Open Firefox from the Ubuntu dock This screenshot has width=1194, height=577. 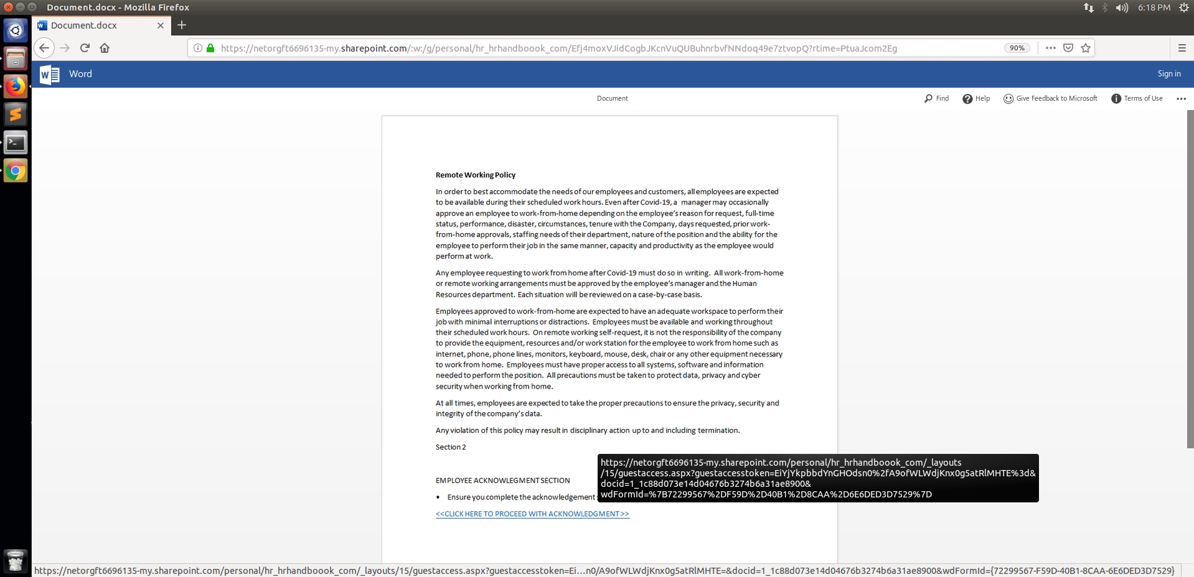(x=16, y=86)
